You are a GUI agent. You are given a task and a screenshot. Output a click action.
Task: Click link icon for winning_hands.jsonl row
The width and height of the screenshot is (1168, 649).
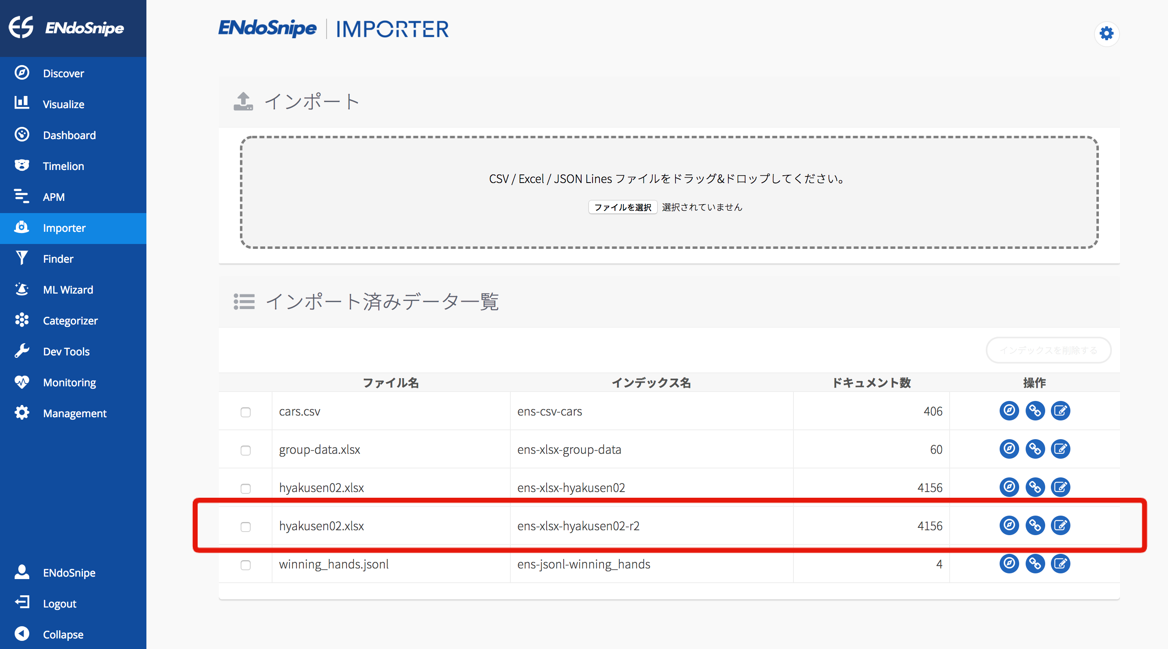(x=1035, y=563)
